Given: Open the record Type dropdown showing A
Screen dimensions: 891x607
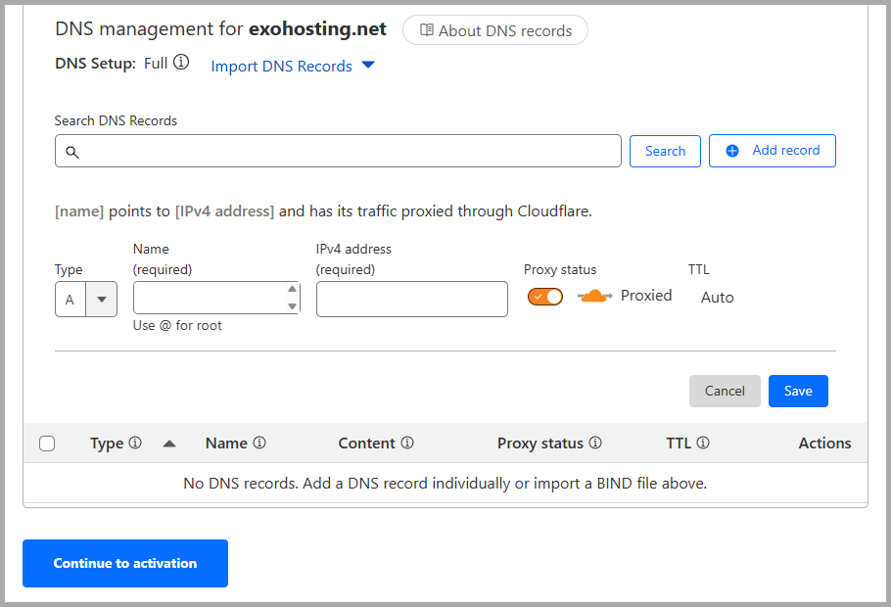Looking at the screenshot, I should click(x=101, y=299).
